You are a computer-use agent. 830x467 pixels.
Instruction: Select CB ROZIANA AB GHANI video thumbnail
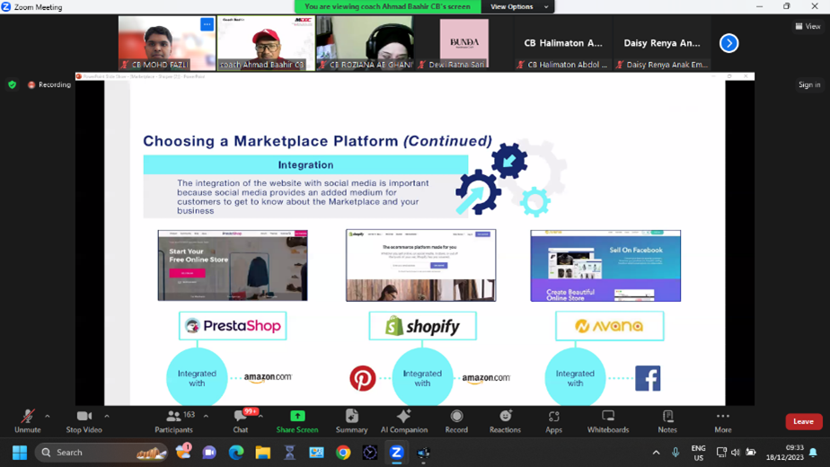point(365,43)
